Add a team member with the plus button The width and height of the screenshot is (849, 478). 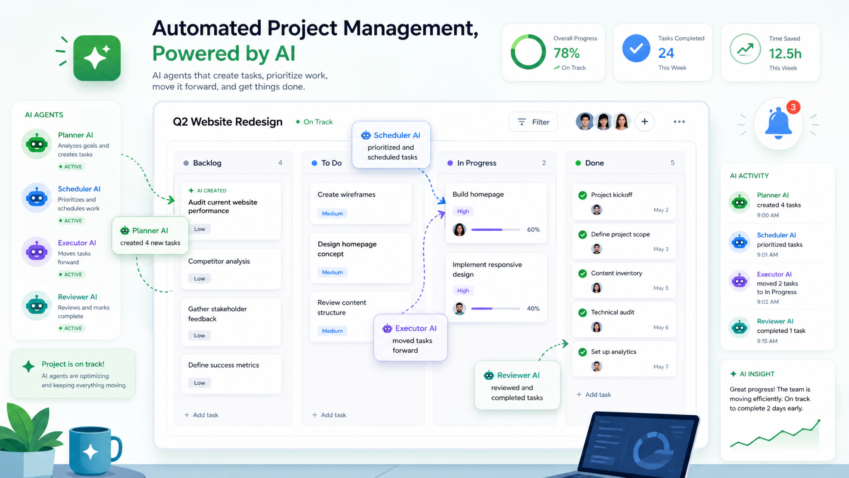click(645, 122)
